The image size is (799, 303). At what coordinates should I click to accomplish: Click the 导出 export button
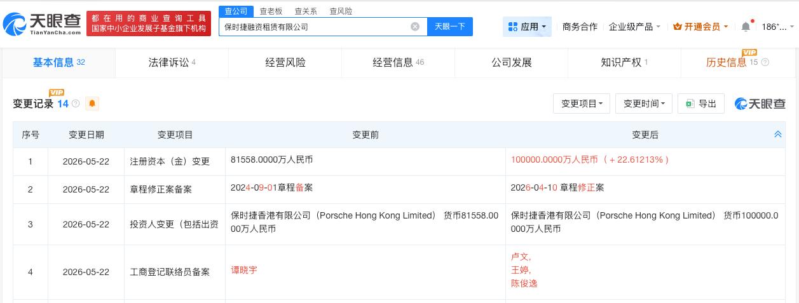coord(701,104)
